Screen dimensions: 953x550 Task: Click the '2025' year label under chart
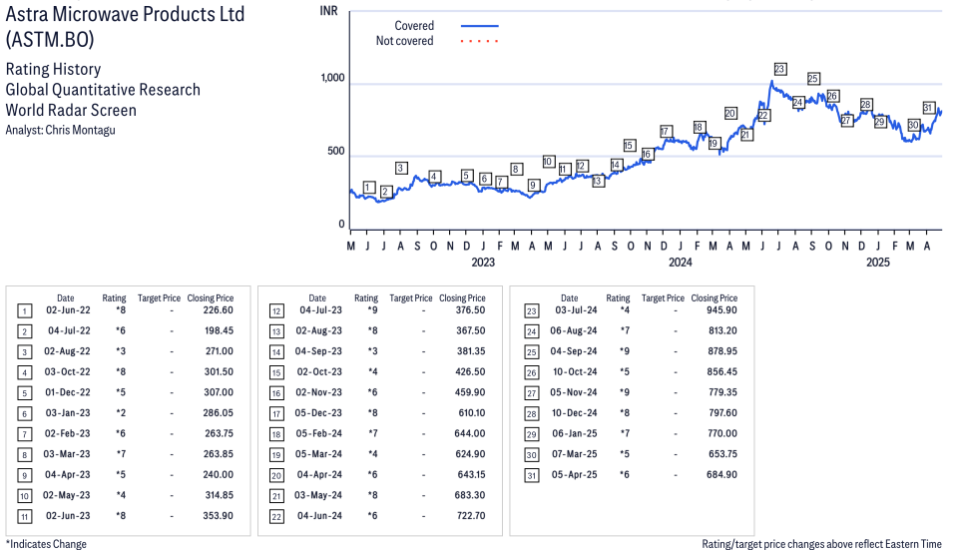pos(877,262)
